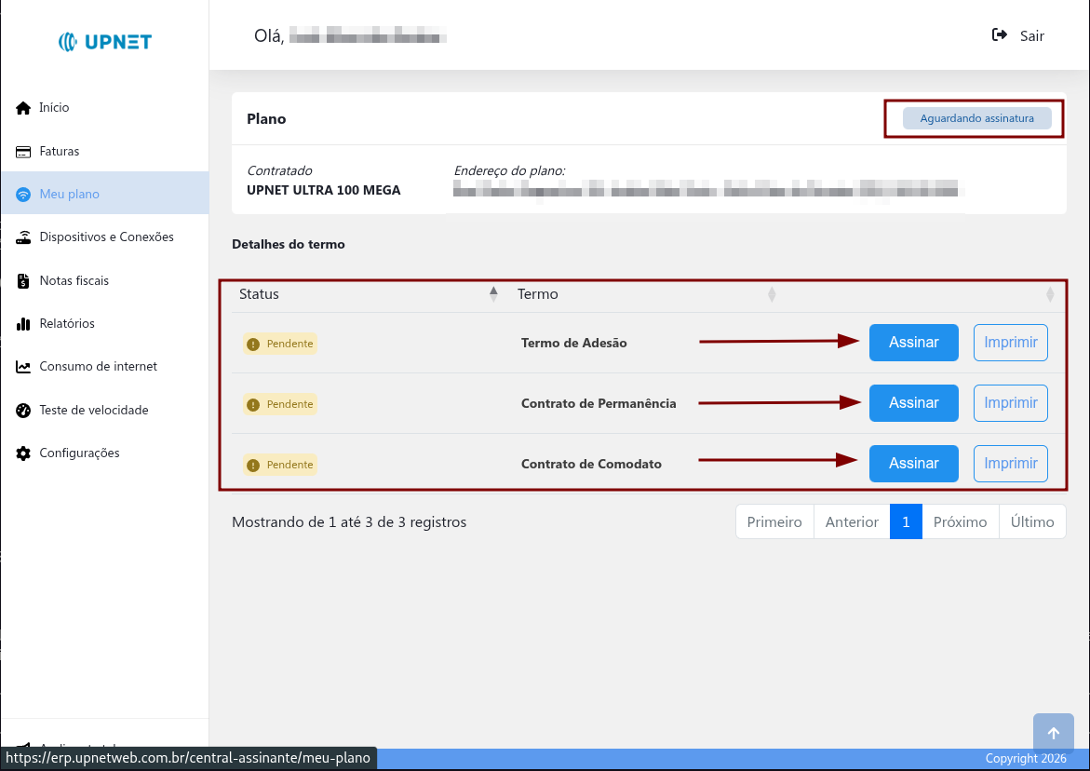Open Faturas using the invoice icon
1090x771 pixels.
click(22, 150)
